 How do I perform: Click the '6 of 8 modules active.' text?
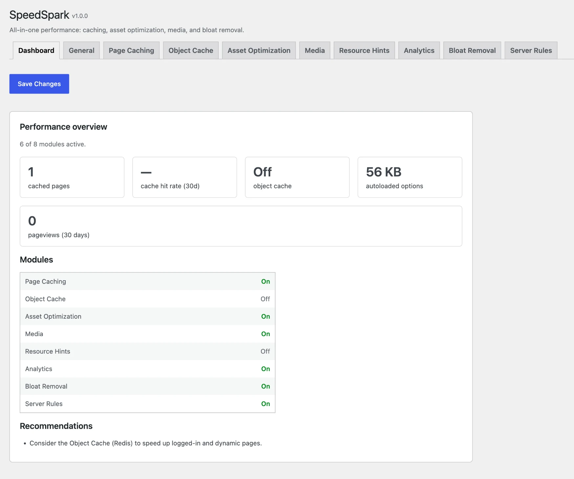click(53, 144)
